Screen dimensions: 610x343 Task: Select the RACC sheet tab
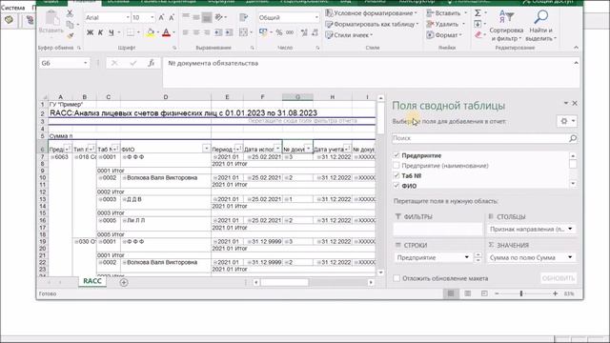(x=92, y=281)
